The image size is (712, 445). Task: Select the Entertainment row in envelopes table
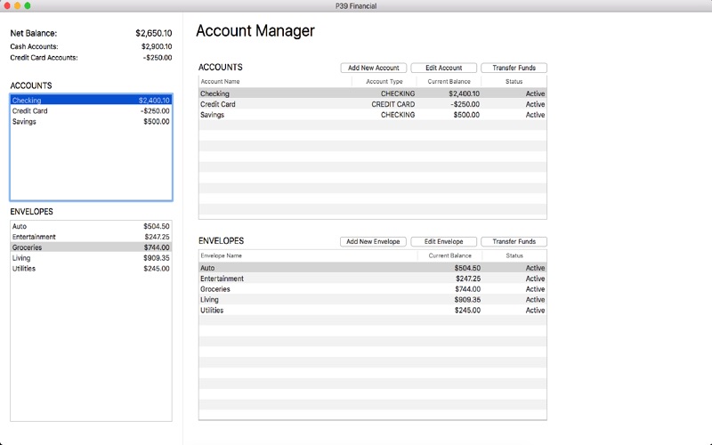tap(372, 279)
